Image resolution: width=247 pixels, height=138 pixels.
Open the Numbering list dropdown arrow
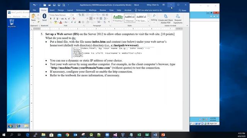[x=95, y=15]
